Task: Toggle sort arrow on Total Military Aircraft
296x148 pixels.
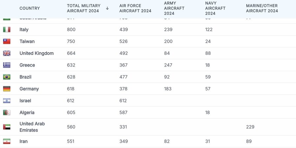Action: pyautogui.click(x=107, y=8)
